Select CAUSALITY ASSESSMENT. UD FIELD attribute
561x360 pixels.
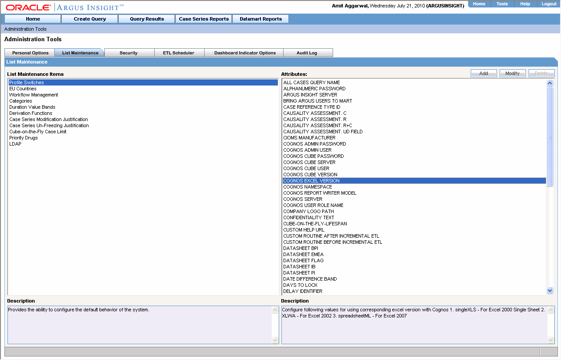tap(414, 132)
